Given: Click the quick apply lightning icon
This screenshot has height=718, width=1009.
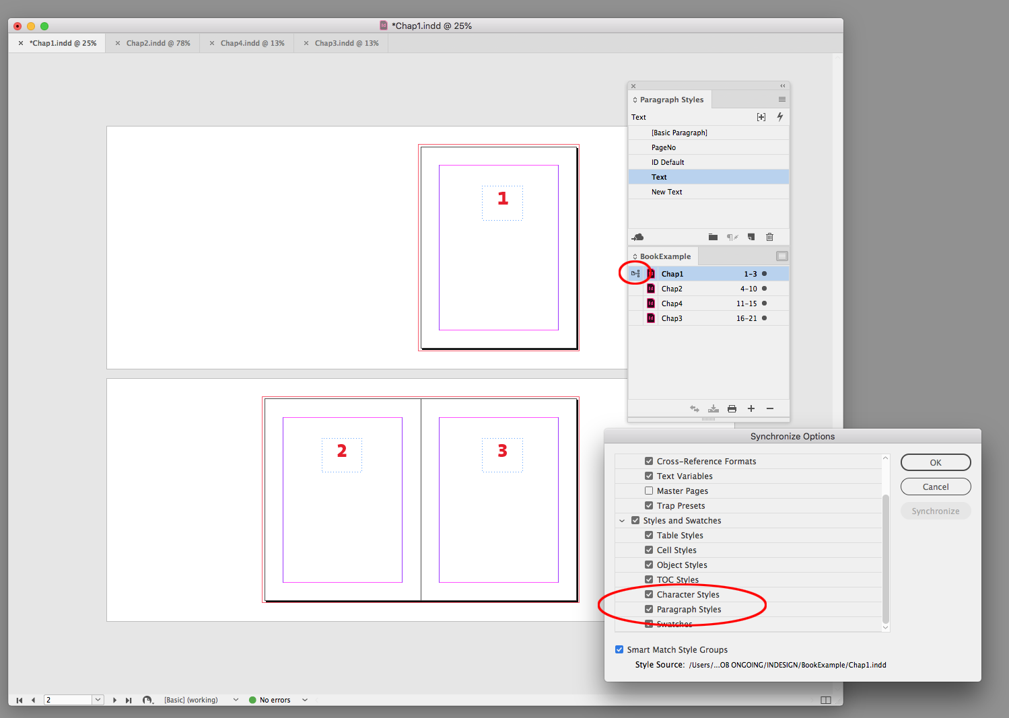Looking at the screenshot, I should tap(780, 117).
